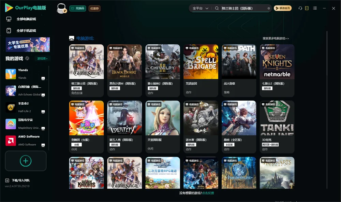The height and width of the screenshot is (202, 341).
Task: Click the MapleStory Universe game icon
Action: point(11,124)
